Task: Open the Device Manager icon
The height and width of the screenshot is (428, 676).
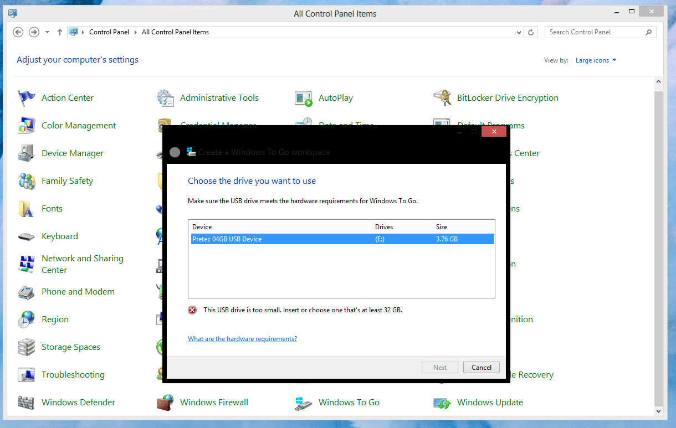Action: (27, 153)
